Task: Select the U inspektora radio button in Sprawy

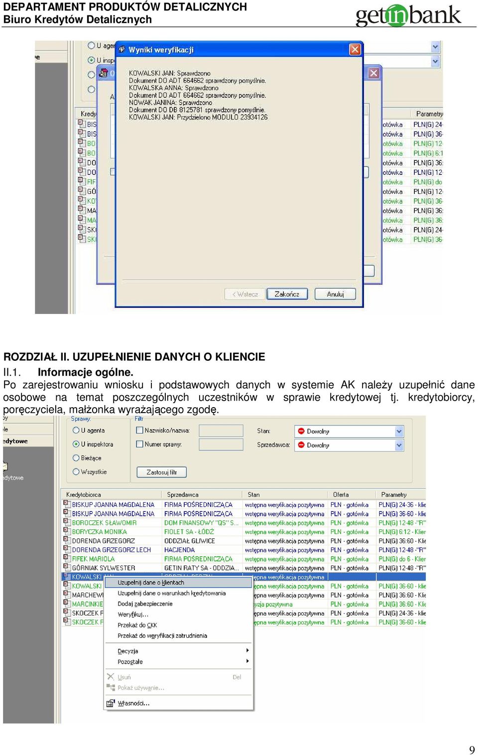Action: [76, 444]
